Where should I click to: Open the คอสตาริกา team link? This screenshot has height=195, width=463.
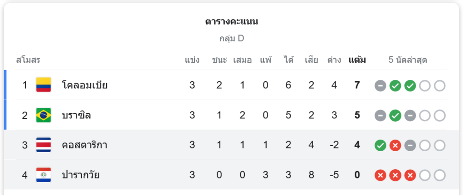point(84,145)
